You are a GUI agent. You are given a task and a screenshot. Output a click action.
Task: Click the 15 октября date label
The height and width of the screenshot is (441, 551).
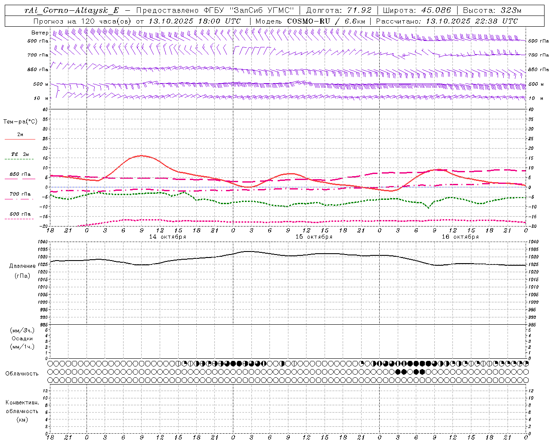coord(314,237)
